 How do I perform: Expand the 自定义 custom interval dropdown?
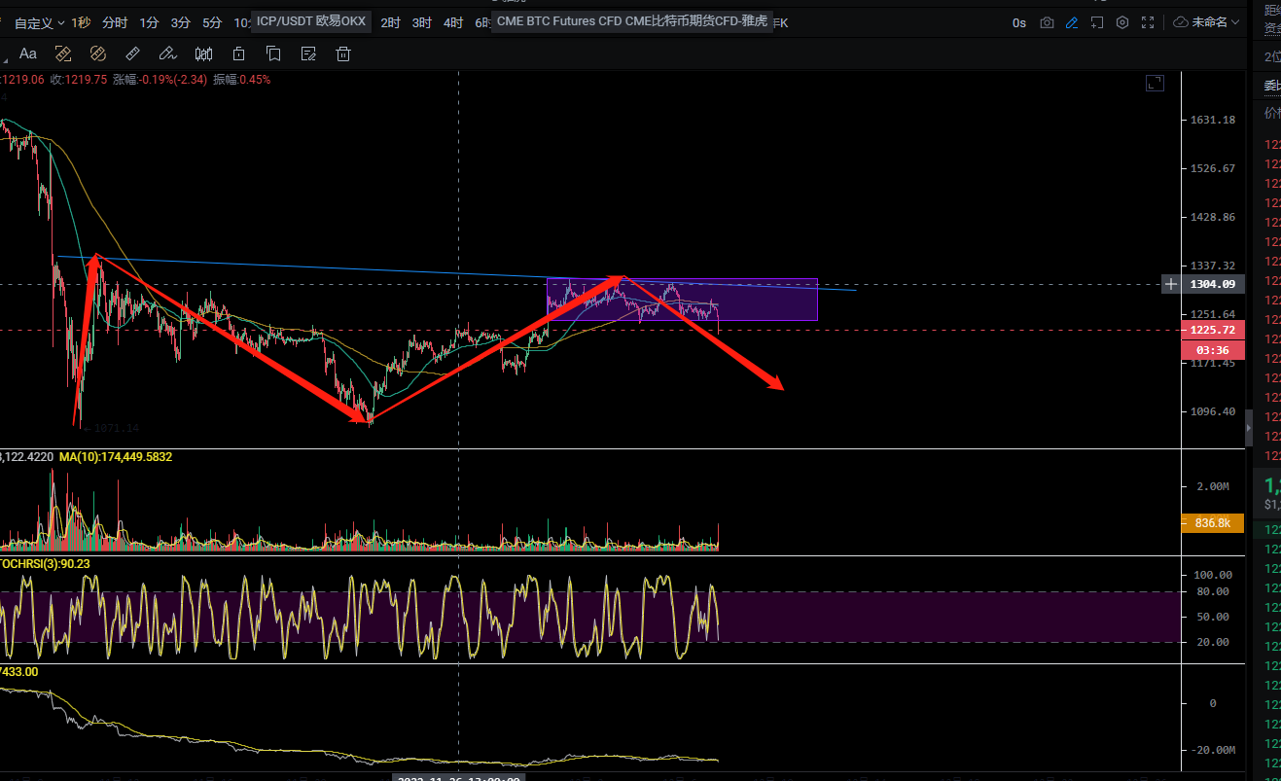coord(40,22)
